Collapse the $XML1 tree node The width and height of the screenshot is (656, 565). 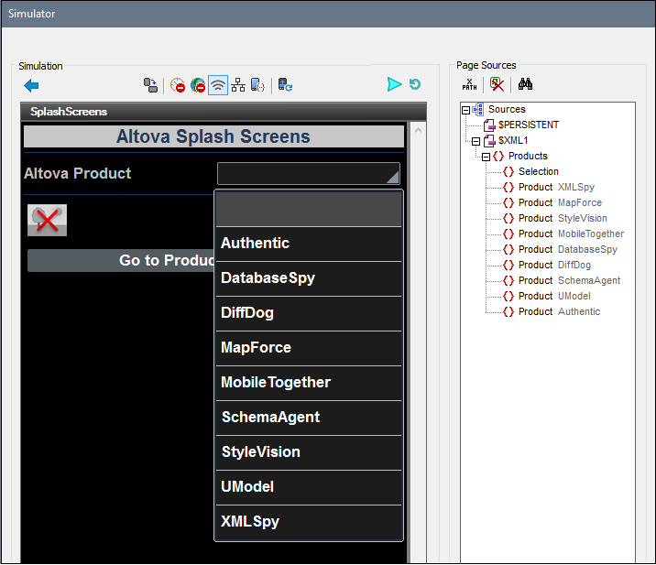click(476, 141)
